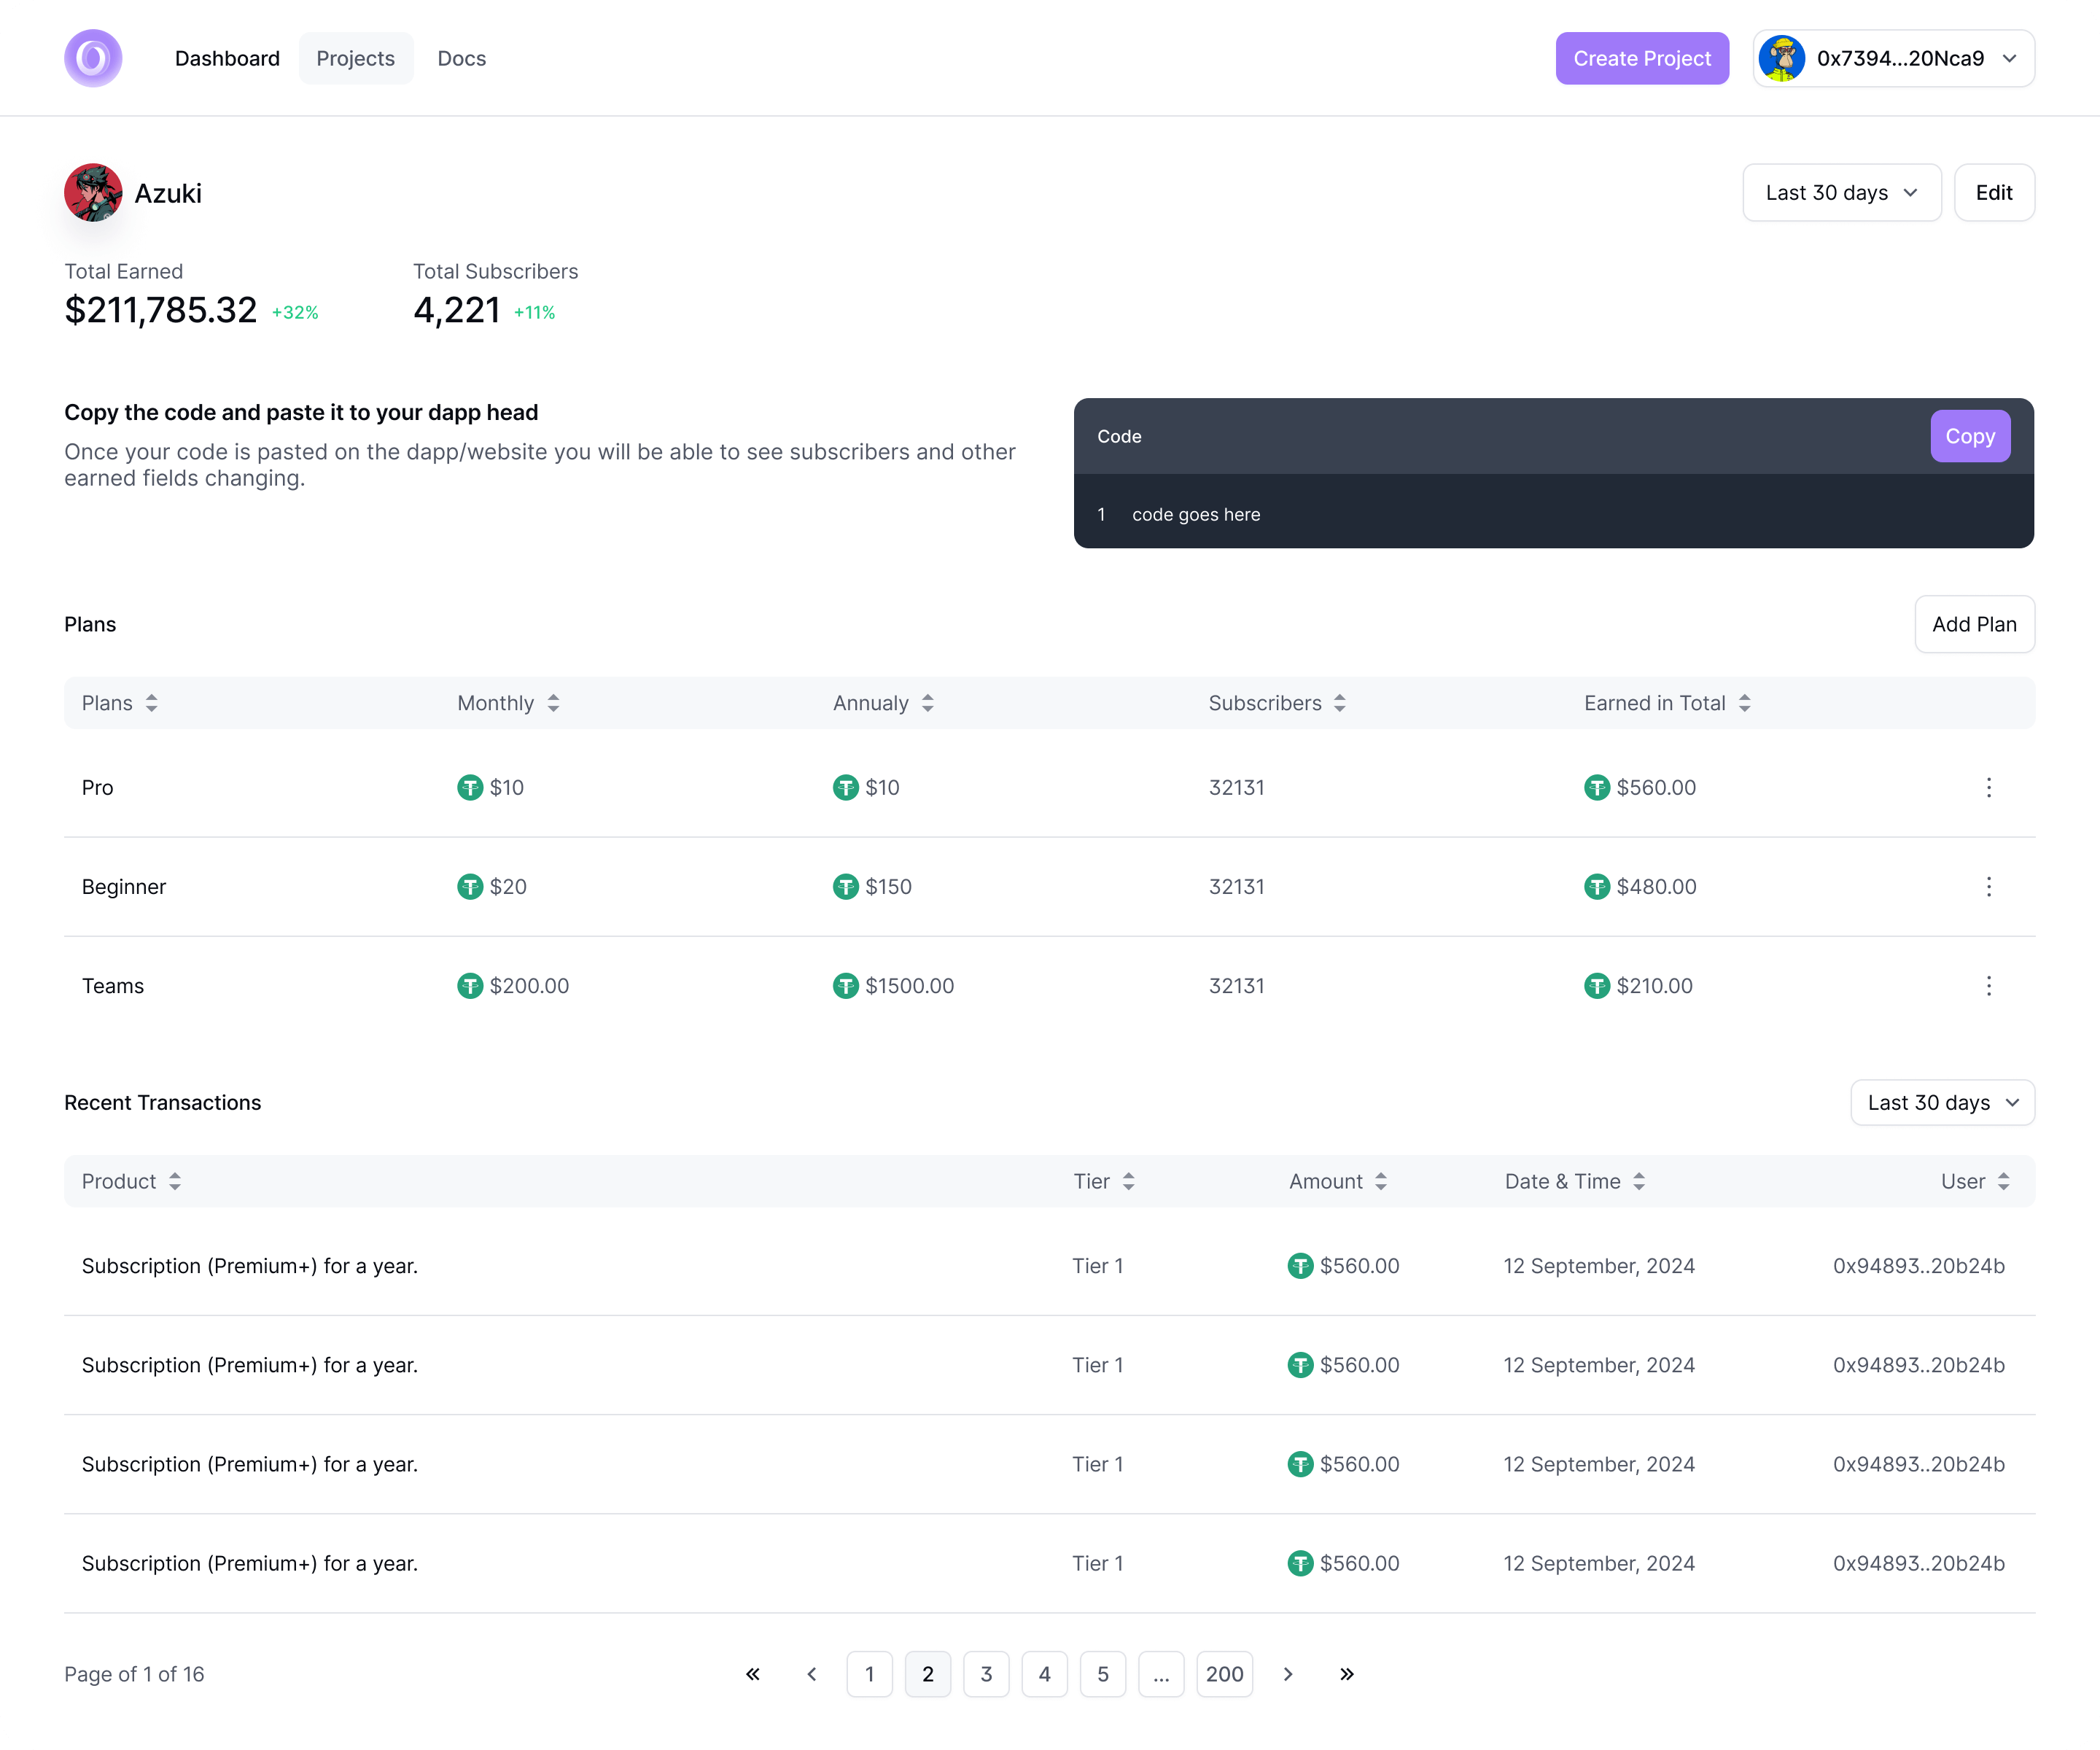Viewport: 2100px width, 1750px height.
Task: Click the Teams monthly $200.00 value
Action: 529,986
